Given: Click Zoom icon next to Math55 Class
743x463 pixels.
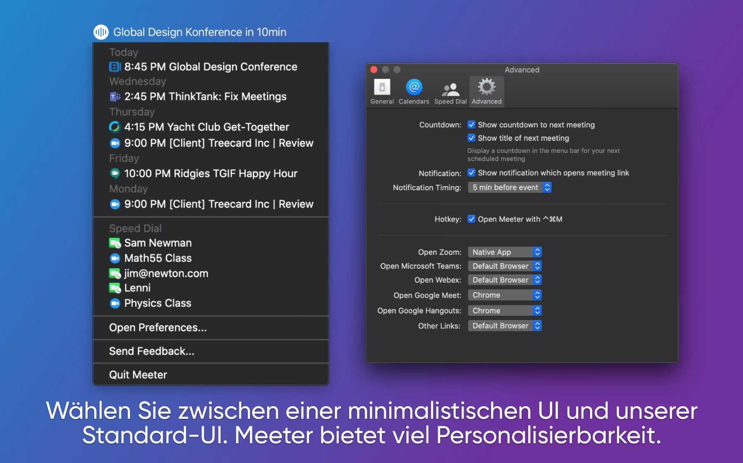Looking at the screenshot, I should (x=115, y=258).
